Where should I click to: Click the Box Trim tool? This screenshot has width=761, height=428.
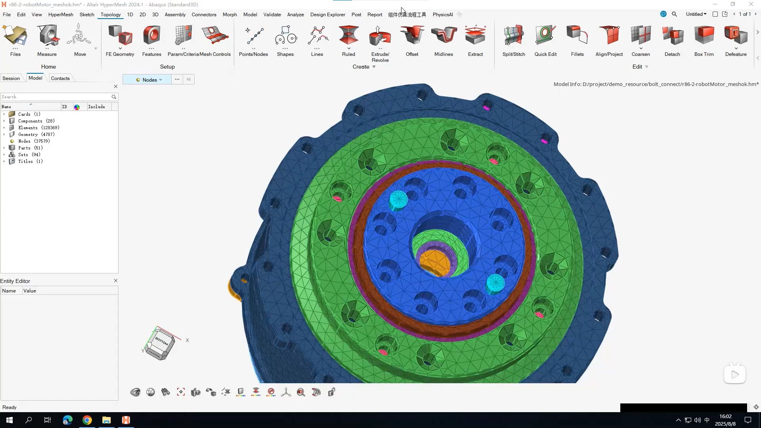pyautogui.click(x=704, y=40)
